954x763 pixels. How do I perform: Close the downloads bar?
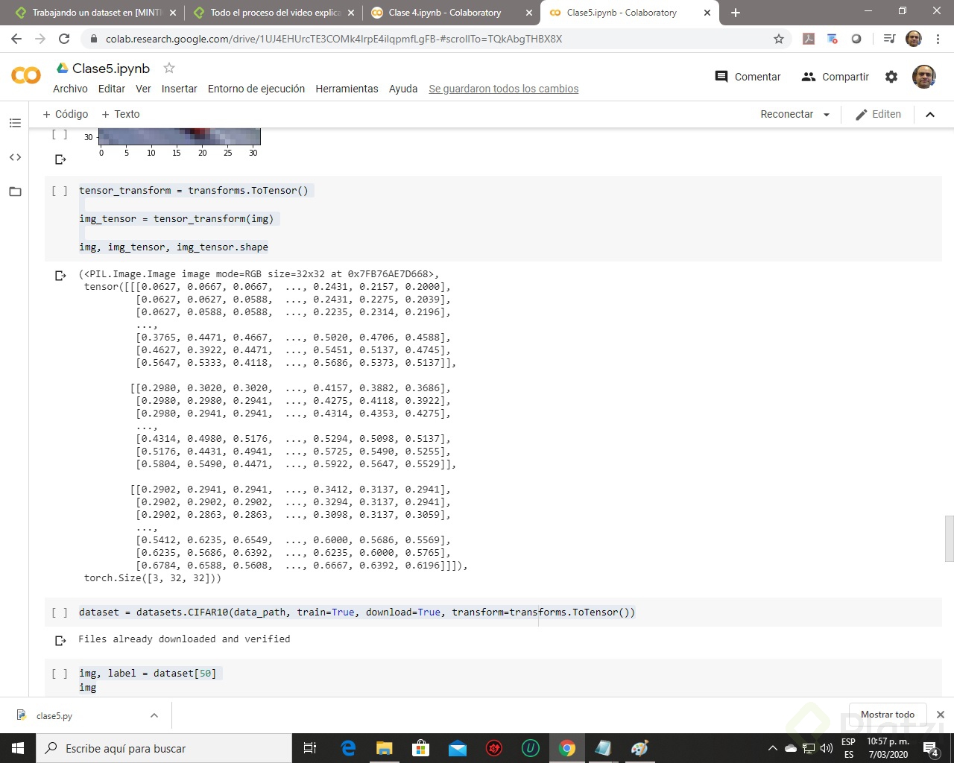coord(941,715)
